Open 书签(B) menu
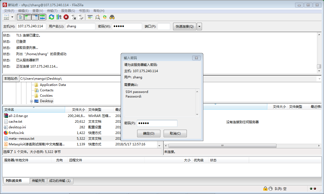This screenshot has width=324, height=194. (84, 11)
